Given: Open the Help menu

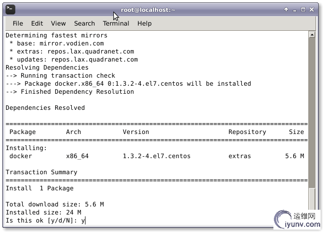Looking at the screenshot, I should coord(144,23).
